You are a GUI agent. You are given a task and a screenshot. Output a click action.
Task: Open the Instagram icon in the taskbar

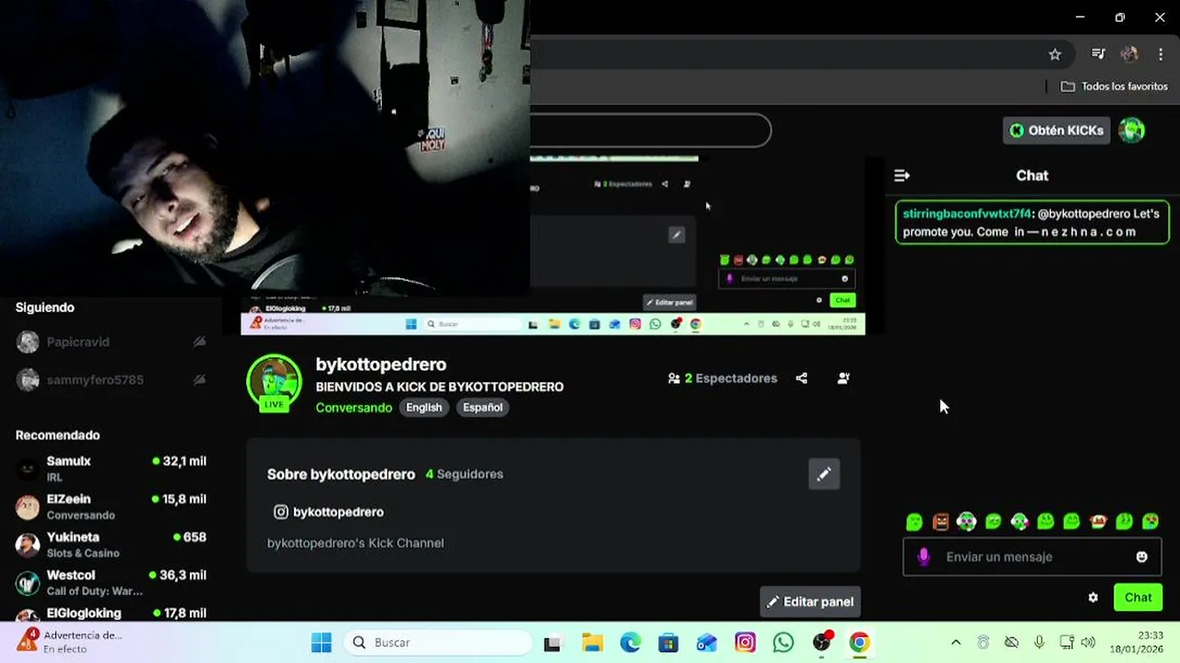click(x=745, y=643)
